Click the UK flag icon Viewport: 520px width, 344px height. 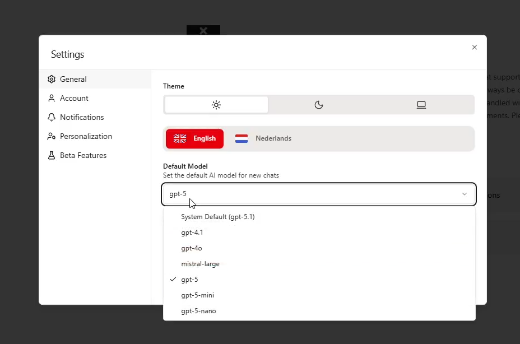pyautogui.click(x=180, y=138)
